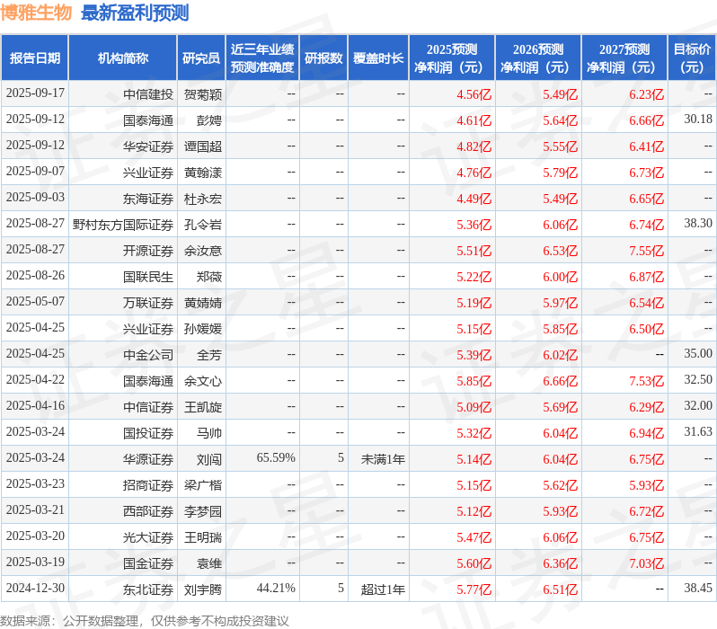Select researcher 孔令岩
The image size is (717, 629).
point(203,225)
